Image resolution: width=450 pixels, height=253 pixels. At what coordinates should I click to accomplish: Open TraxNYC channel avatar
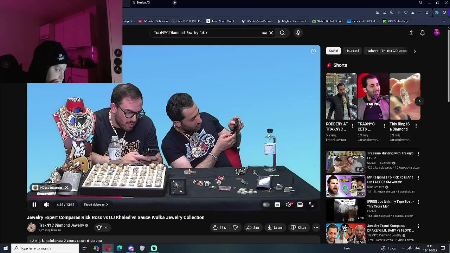[31, 227]
